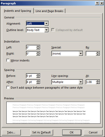Increase the Left indentation spinner arrow
The height and width of the screenshot is (137, 105).
tap(38, 46)
